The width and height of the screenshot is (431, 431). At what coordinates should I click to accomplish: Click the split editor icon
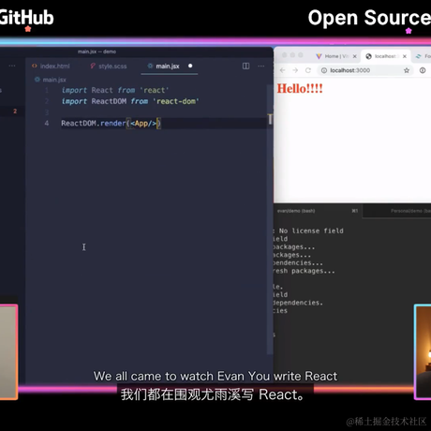click(x=245, y=66)
